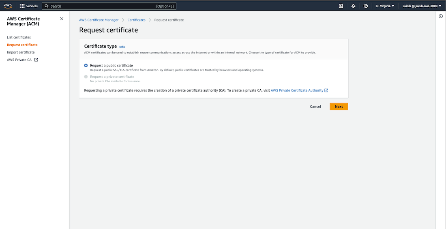Image resolution: width=446 pixels, height=229 pixels.
Task: Open the Services grid menu
Action: 29,6
